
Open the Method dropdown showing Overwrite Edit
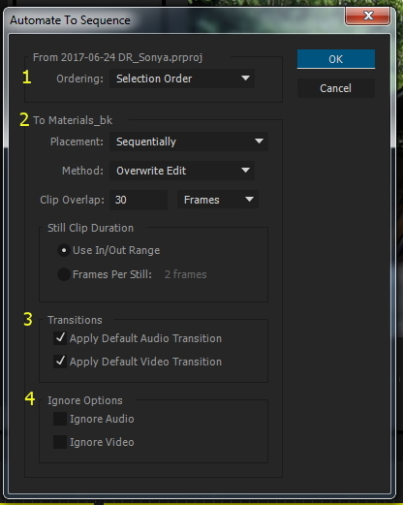(x=182, y=171)
